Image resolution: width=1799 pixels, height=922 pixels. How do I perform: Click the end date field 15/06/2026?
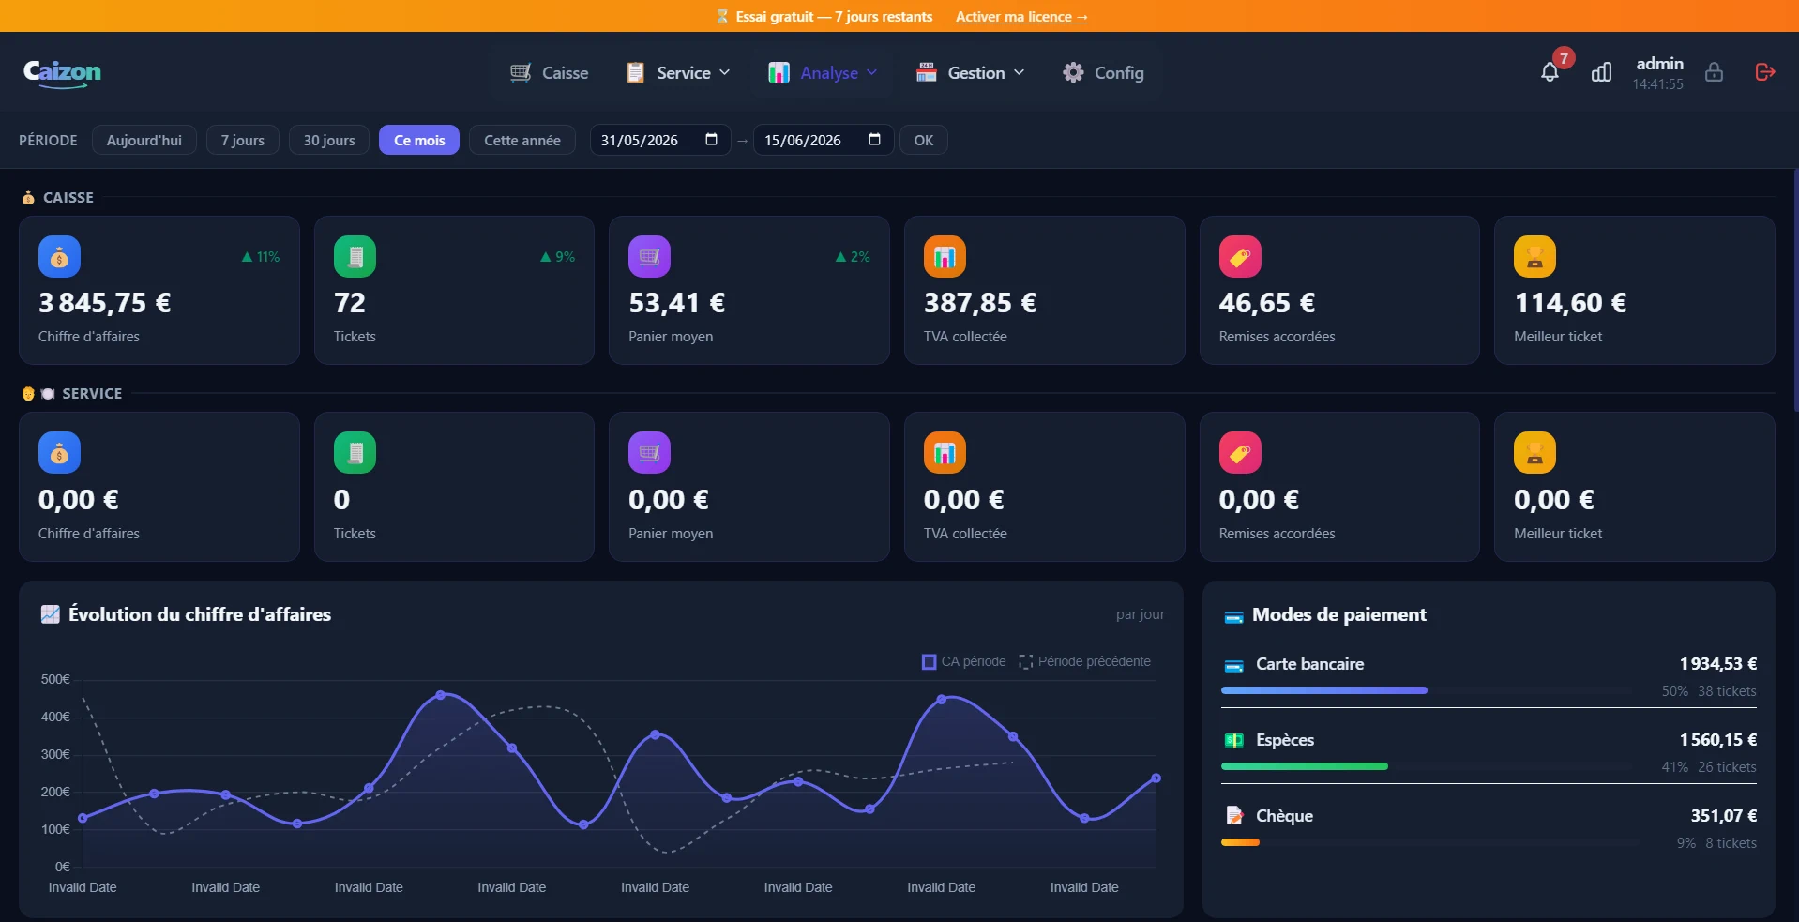coord(823,140)
